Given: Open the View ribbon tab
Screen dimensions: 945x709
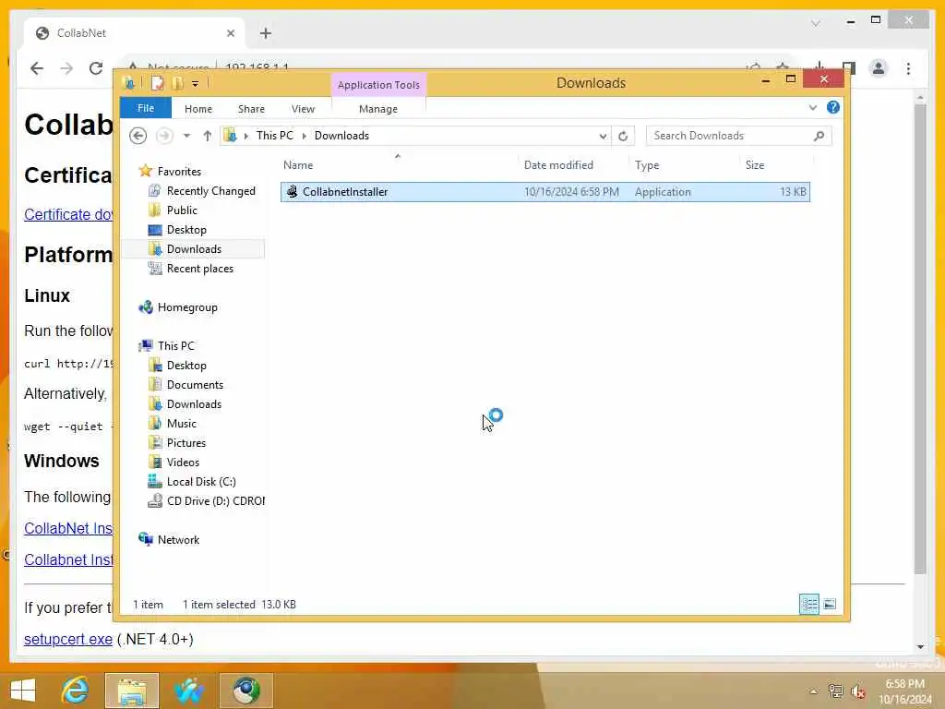Looking at the screenshot, I should click(303, 109).
